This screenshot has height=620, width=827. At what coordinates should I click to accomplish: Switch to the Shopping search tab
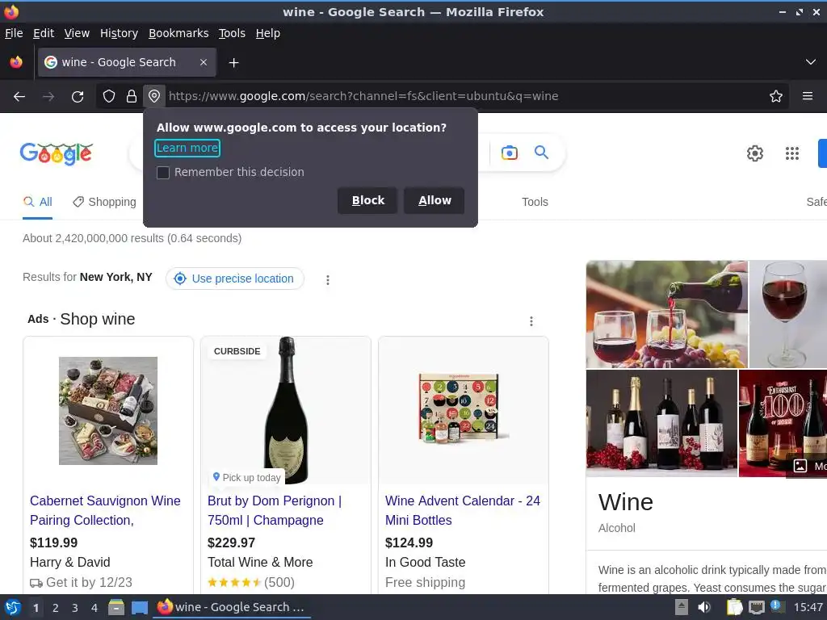104,202
